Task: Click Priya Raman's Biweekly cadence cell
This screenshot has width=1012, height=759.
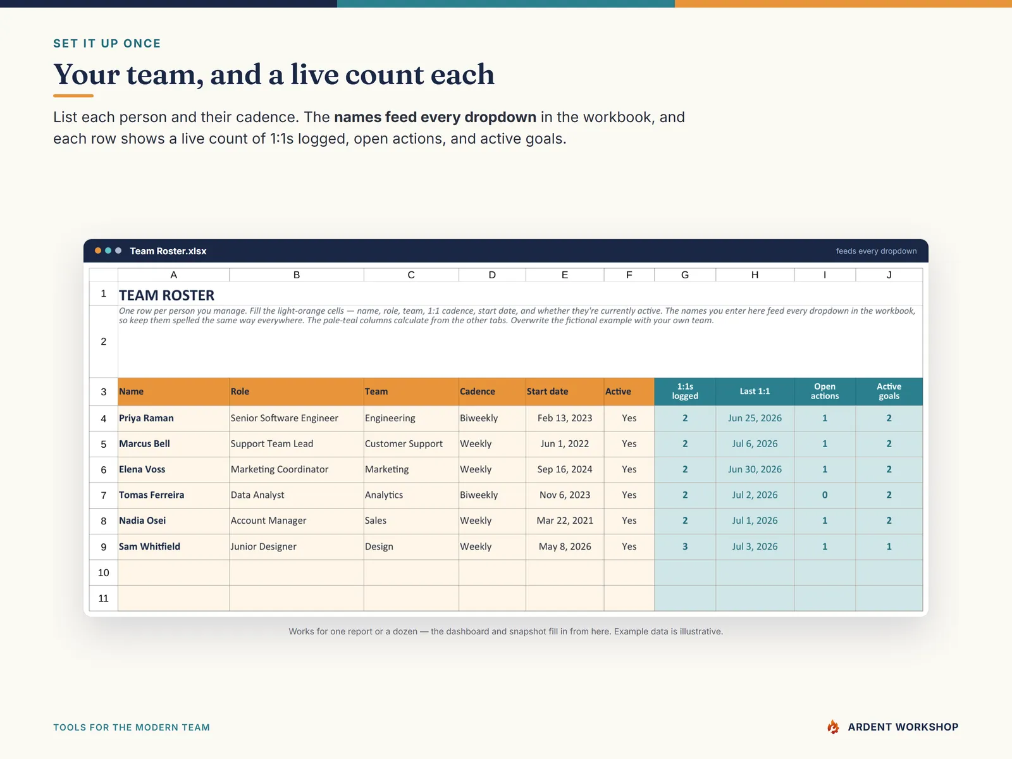Action: click(492, 418)
